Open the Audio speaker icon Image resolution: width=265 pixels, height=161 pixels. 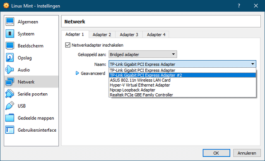tap(10, 70)
